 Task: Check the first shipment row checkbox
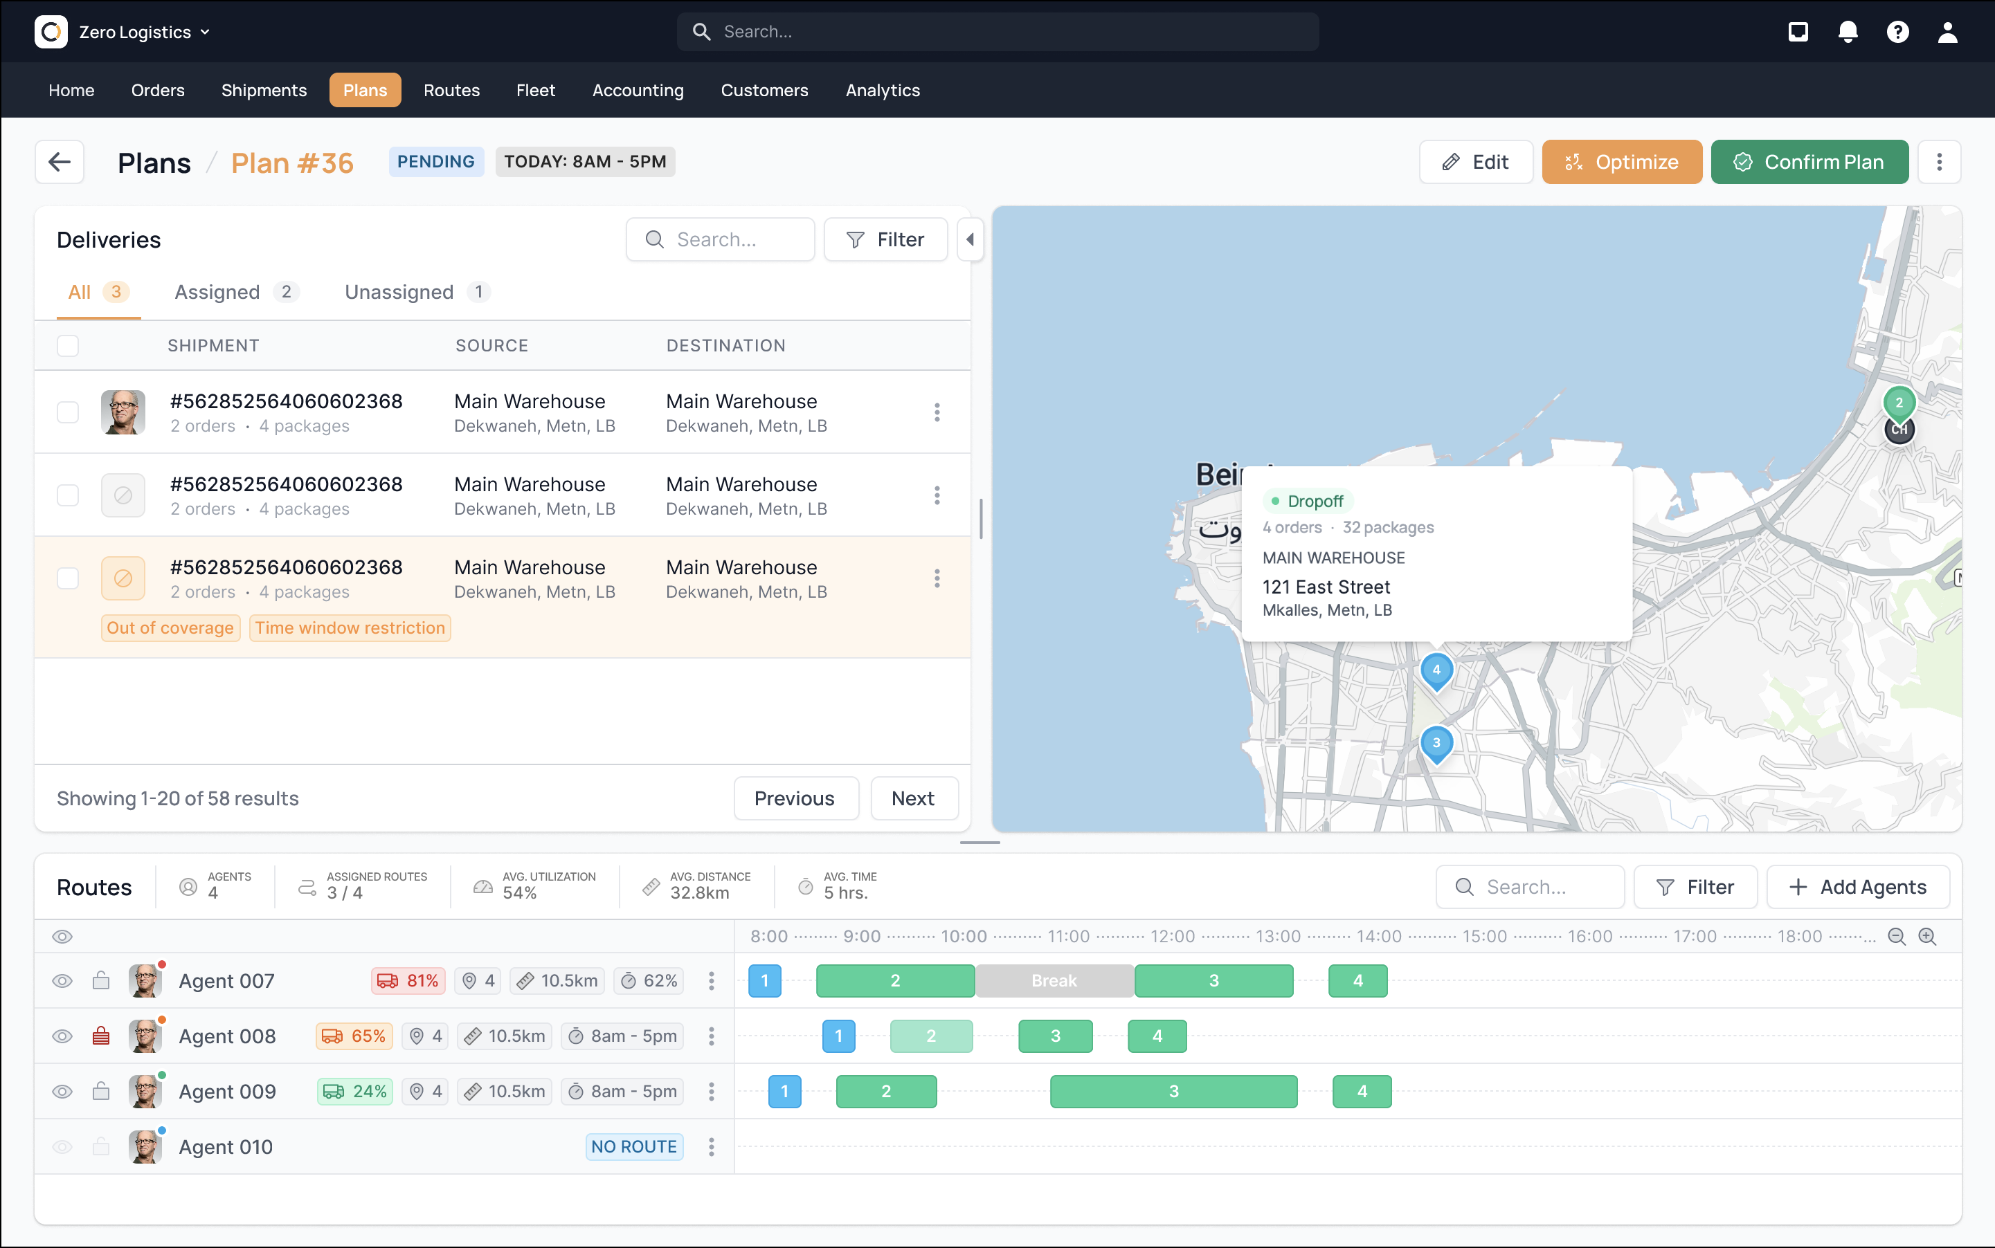pyautogui.click(x=68, y=412)
